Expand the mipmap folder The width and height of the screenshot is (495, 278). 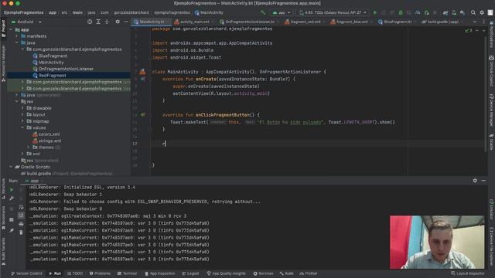pos(22,121)
